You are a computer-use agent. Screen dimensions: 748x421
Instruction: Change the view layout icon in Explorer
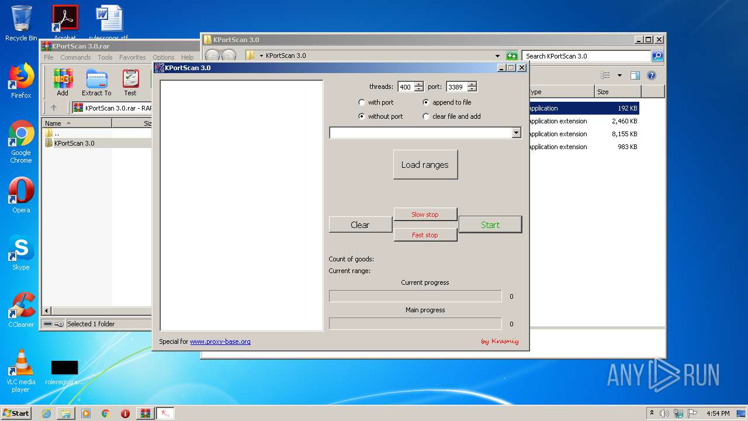(x=605, y=75)
